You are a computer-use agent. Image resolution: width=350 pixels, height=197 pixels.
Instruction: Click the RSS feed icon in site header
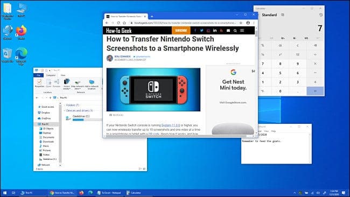(221, 31)
